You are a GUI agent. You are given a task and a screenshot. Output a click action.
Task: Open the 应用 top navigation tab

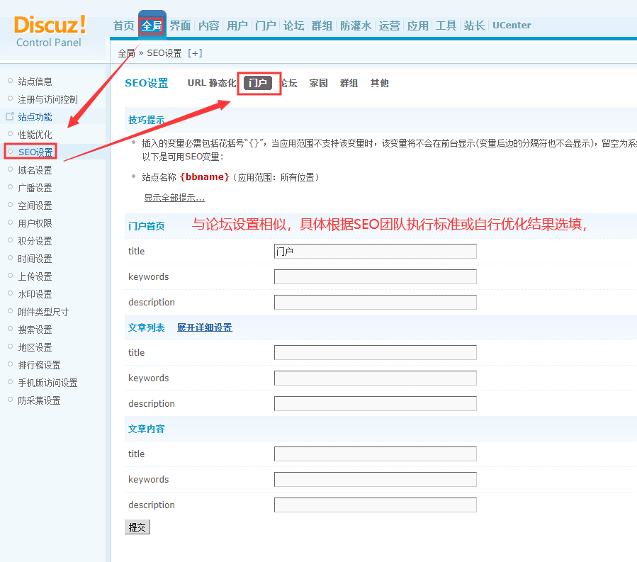[418, 26]
